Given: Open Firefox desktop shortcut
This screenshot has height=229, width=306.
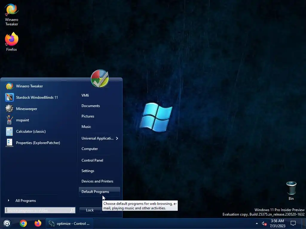Looking at the screenshot, I should [12, 42].
